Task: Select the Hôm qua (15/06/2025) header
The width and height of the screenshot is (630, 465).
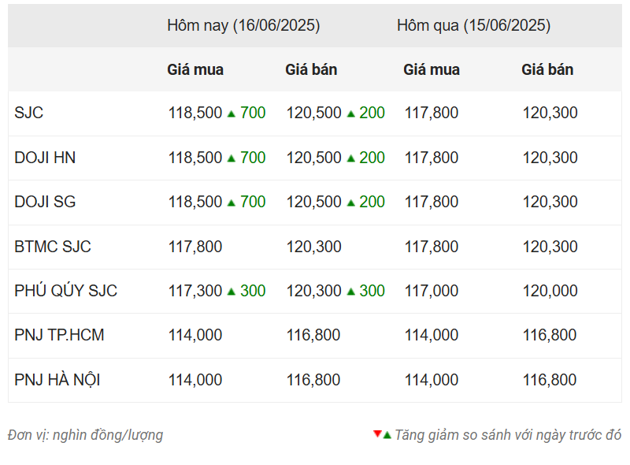Action: pyautogui.click(x=474, y=25)
